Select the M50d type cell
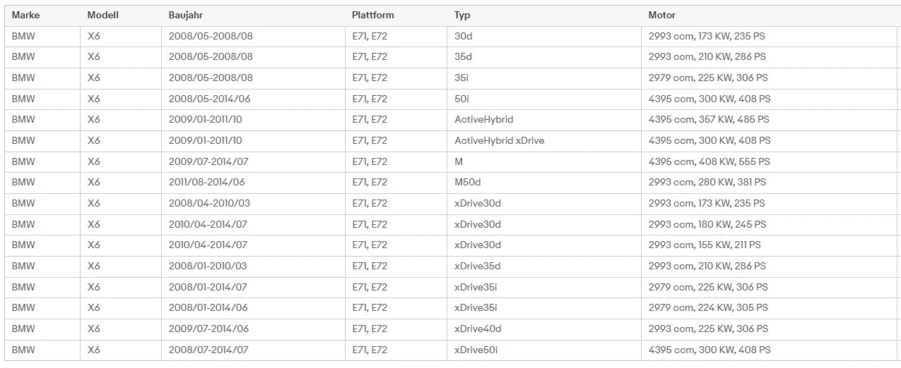Screen dimensions: 901x368 pyautogui.click(x=544, y=182)
